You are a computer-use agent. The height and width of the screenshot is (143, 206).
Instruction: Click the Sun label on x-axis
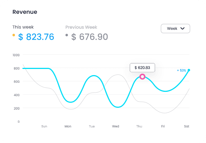[44, 126]
